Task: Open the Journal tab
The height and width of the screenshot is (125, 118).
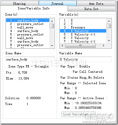Action: click(x=58, y=3)
